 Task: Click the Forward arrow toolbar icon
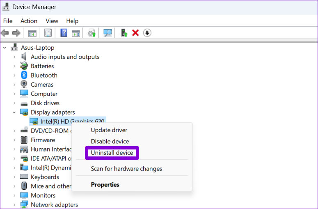16,33
